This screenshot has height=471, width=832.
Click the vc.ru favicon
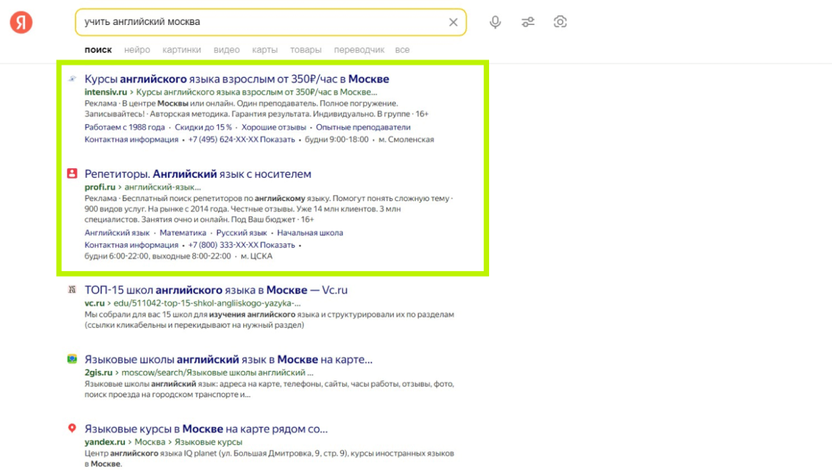(72, 290)
